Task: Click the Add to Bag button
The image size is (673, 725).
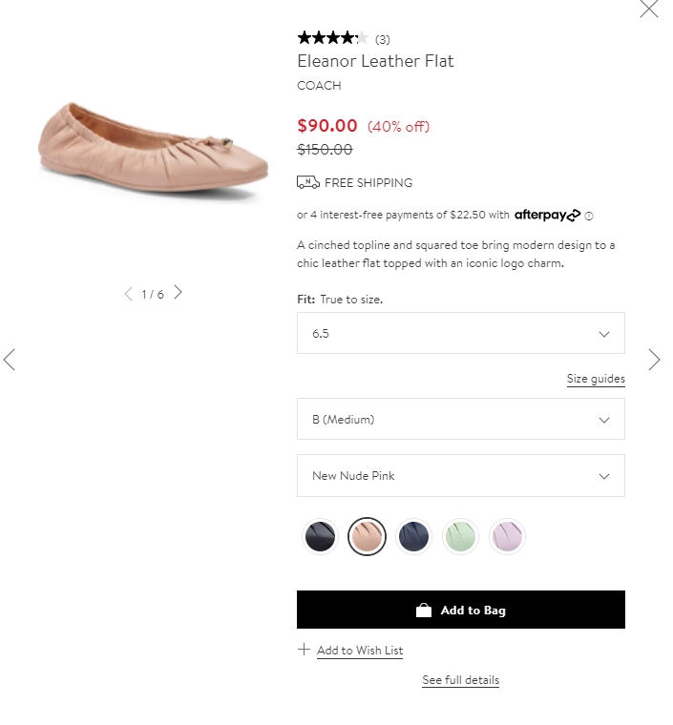Action: tap(461, 610)
